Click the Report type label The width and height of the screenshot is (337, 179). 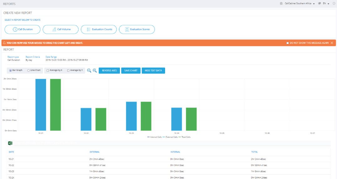click(13, 57)
